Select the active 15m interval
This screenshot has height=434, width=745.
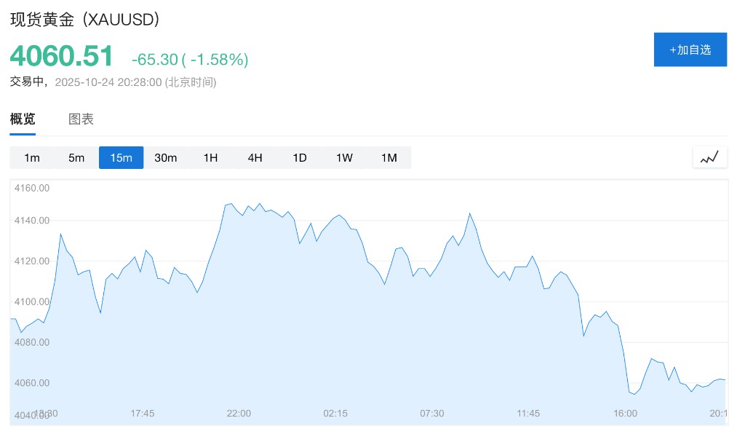pos(121,157)
